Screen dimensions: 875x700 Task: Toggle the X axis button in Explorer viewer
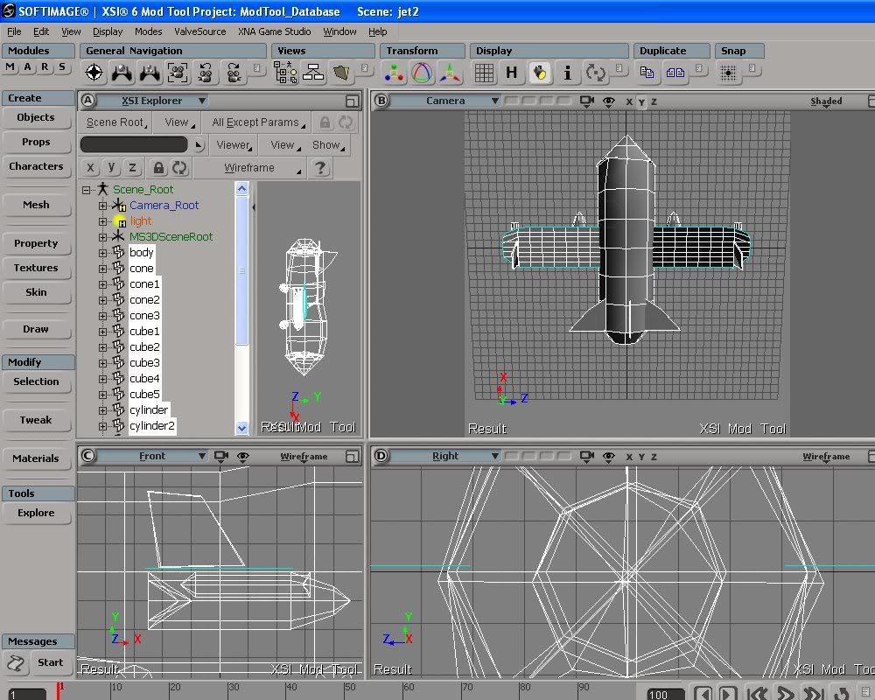[x=90, y=167]
